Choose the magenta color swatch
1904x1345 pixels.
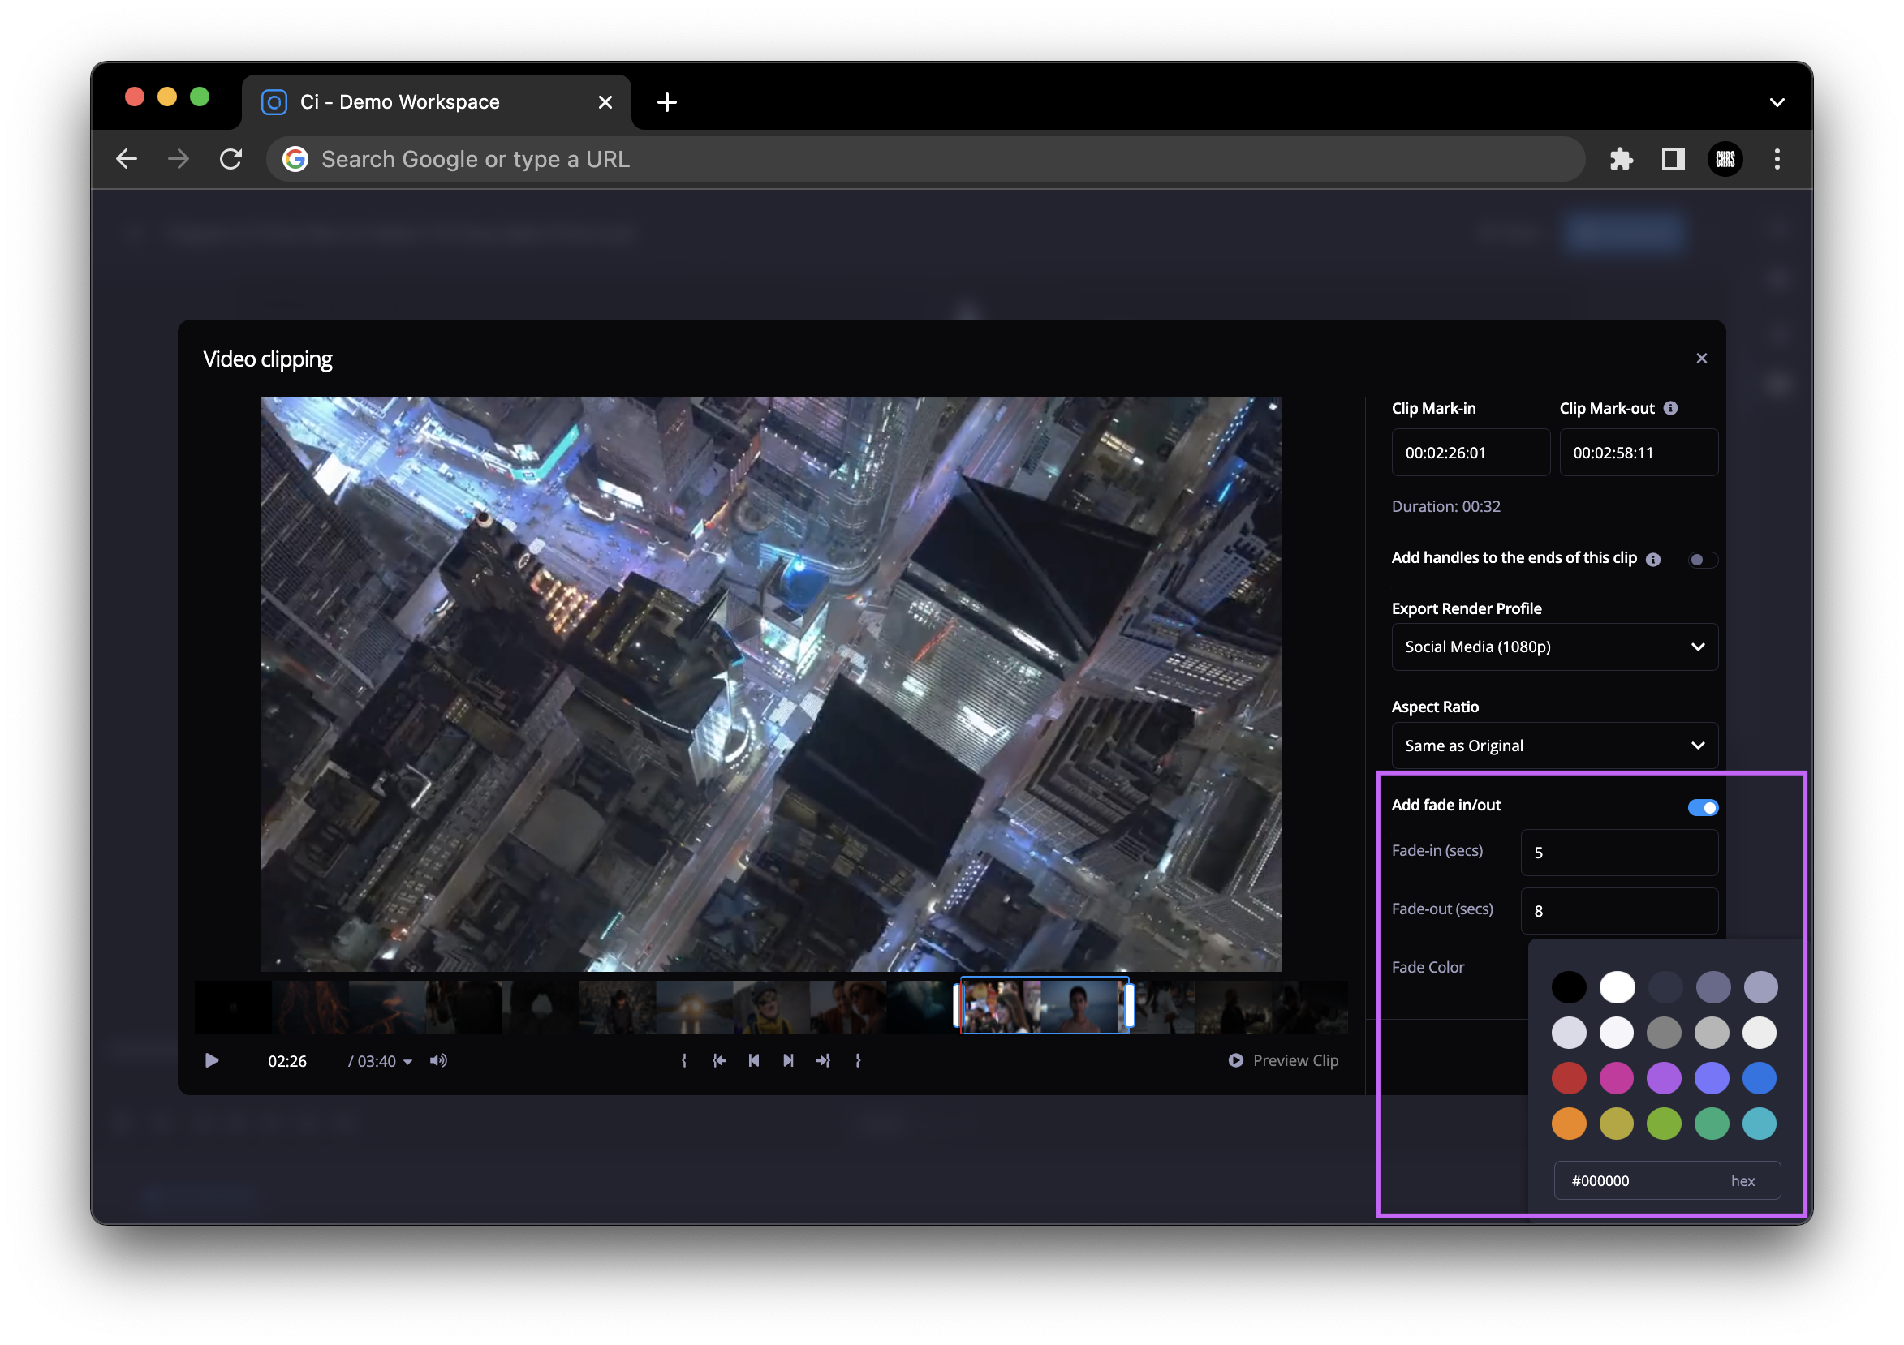point(1617,1078)
